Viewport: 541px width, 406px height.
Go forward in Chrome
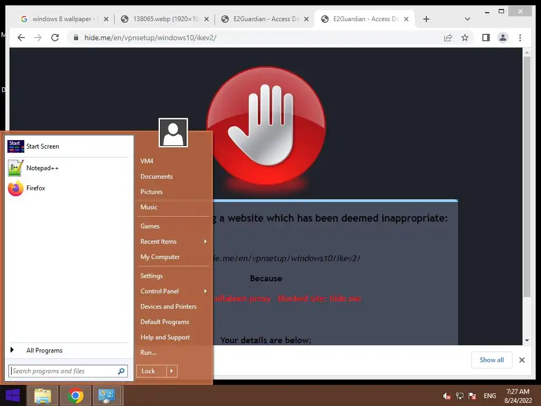38,38
